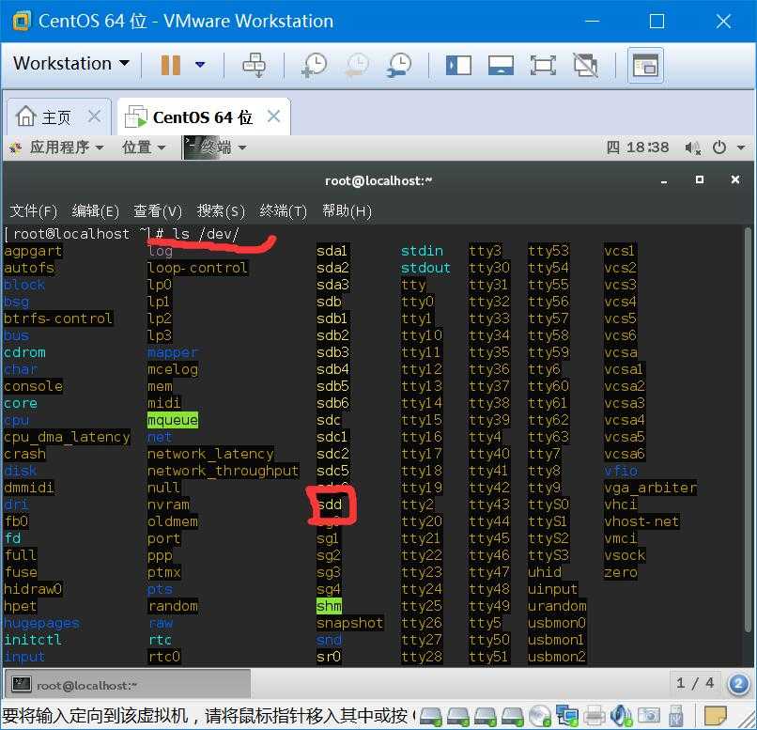Revert the VM to its previous snapshot

click(x=357, y=65)
